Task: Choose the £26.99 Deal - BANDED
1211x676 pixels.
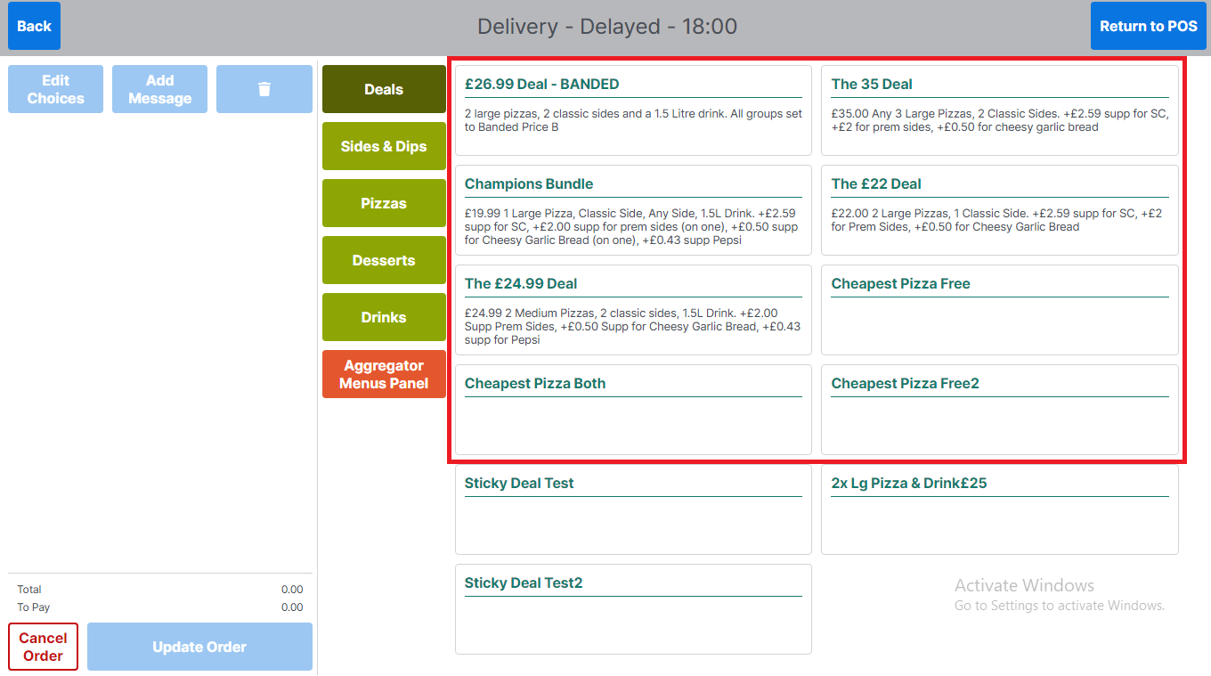Action: [633, 110]
